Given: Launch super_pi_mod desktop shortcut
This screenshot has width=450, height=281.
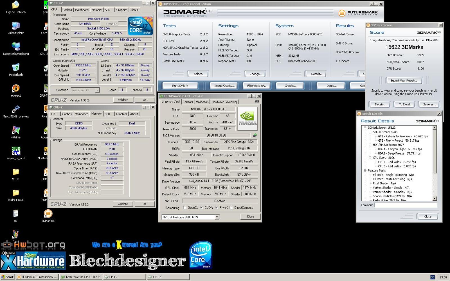Looking at the screenshot, I should (16, 153).
